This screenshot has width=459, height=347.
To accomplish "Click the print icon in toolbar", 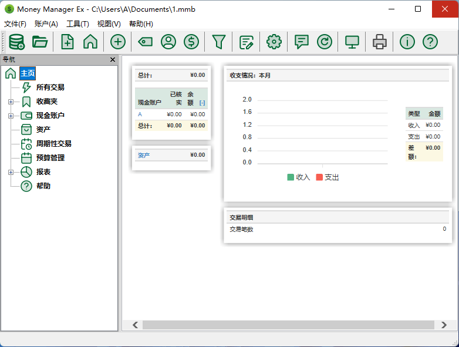I will [x=380, y=42].
